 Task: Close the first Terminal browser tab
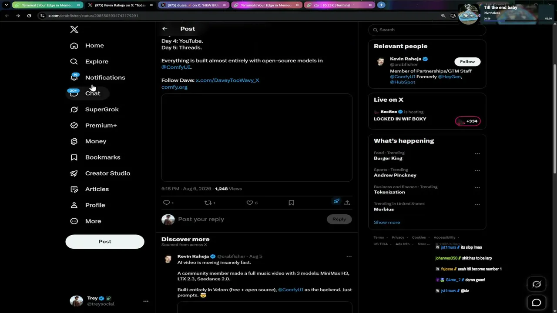(x=78, y=5)
